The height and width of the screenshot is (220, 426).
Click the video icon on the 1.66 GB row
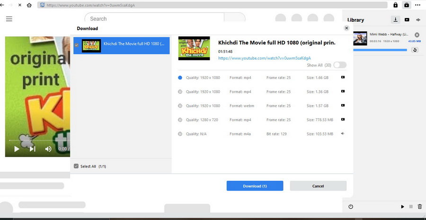pos(343,77)
